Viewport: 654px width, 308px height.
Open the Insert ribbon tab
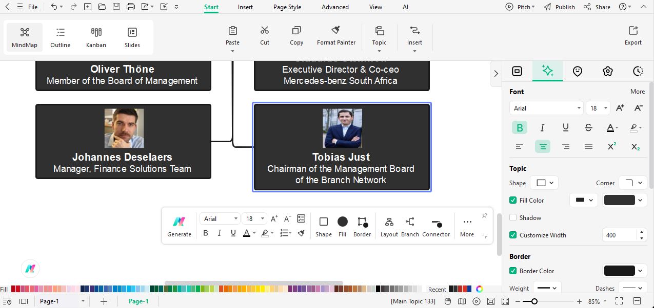coord(245,7)
